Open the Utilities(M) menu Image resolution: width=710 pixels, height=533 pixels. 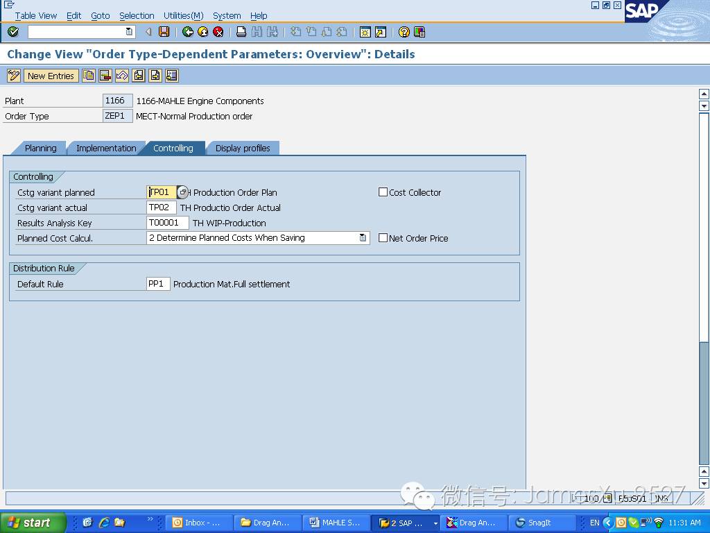[x=183, y=15]
